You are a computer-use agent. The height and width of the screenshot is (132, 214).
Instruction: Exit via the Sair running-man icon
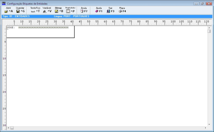point(108,11)
